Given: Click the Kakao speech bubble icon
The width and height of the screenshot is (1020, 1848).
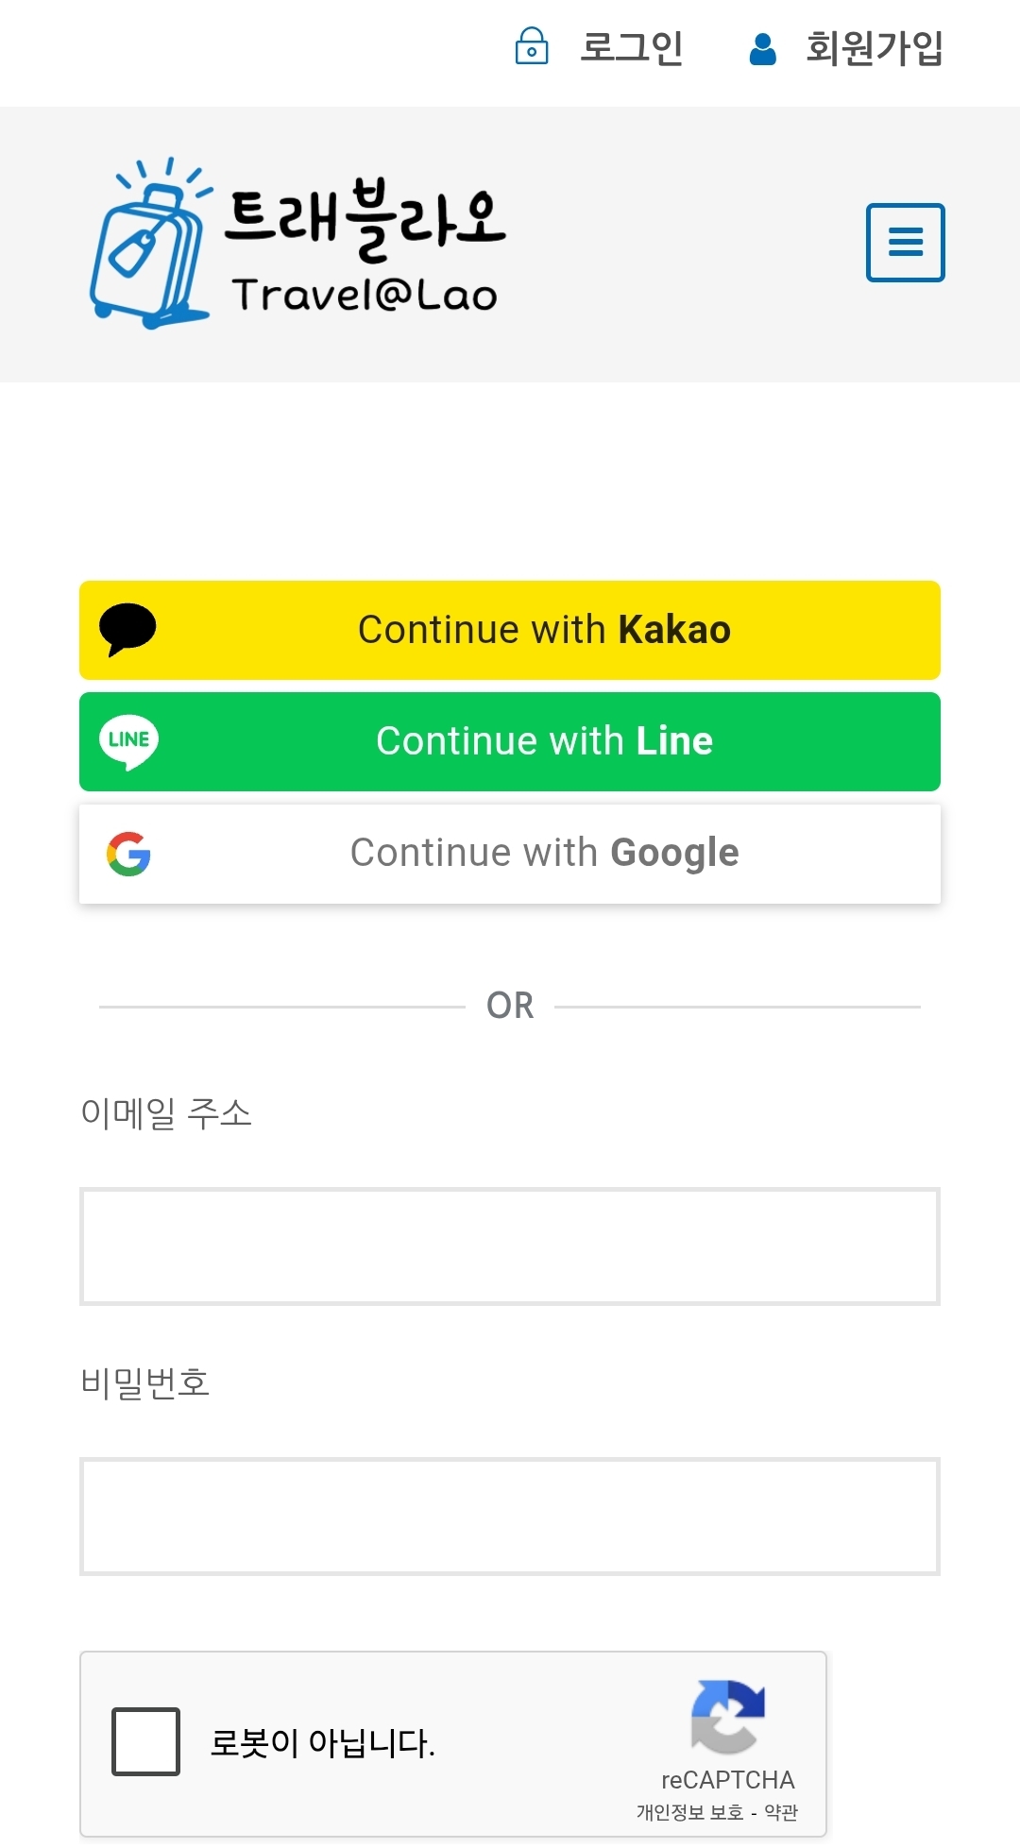Looking at the screenshot, I should pyautogui.click(x=127, y=629).
